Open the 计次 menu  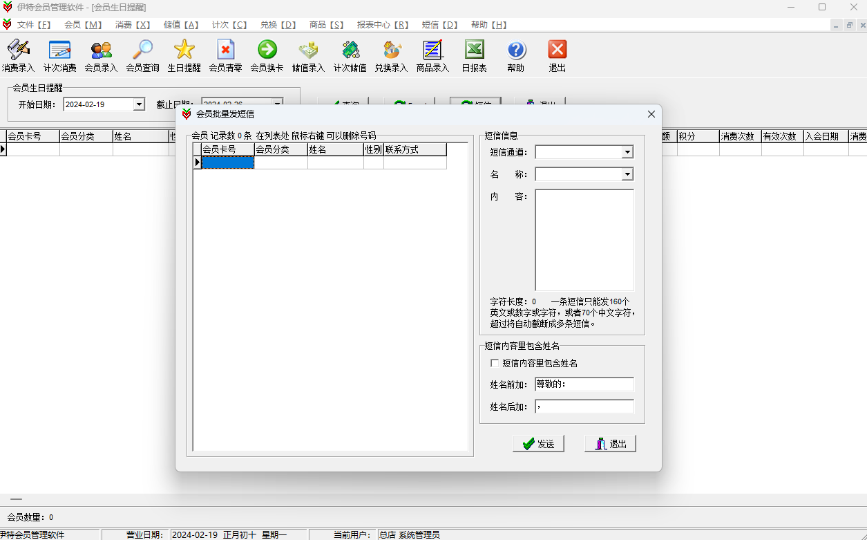click(x=229, y=24)
